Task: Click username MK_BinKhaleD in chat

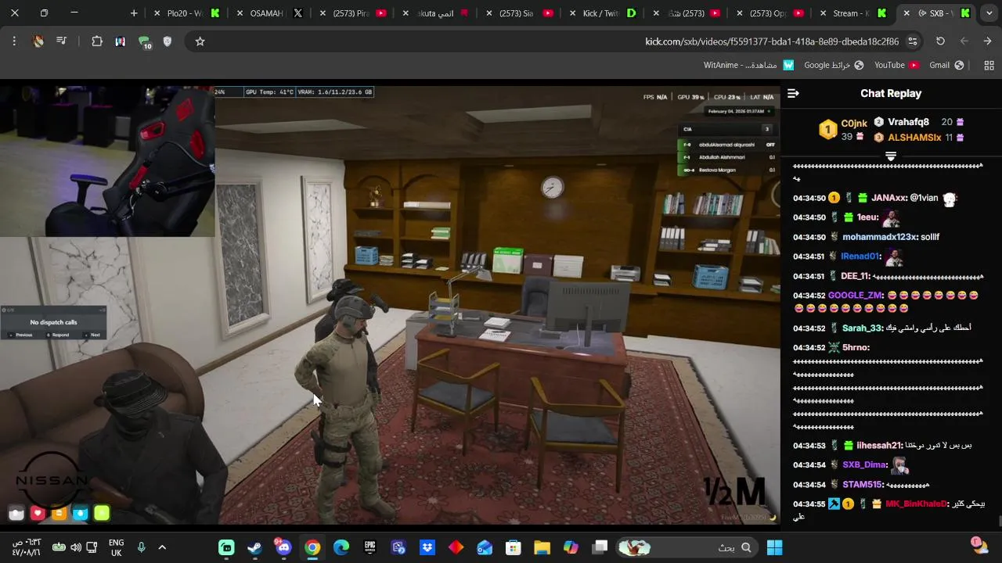Action: [x=916, y=504]
